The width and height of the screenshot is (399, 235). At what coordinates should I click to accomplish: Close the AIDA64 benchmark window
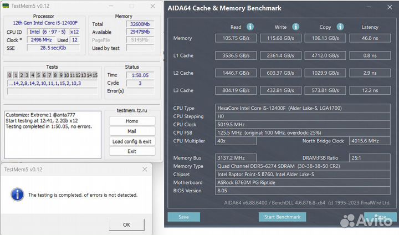[x=390, y=7]
